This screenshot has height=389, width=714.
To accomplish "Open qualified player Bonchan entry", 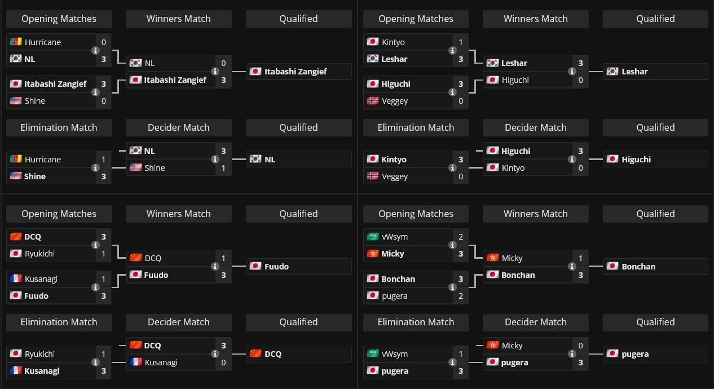I will click(638, 267).
